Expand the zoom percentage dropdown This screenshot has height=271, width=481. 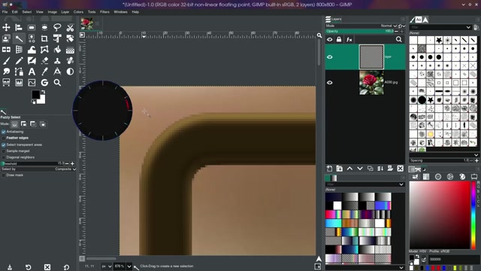(x=129, y=266)
